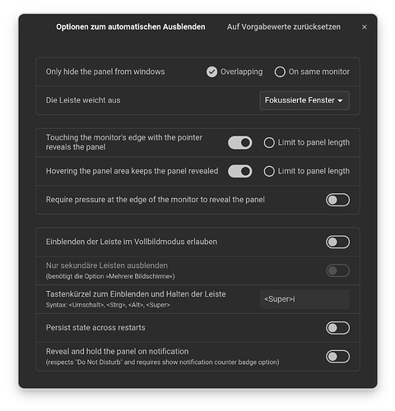Click the Optionen zum automatischen Ausblenden title

point(131,27)
